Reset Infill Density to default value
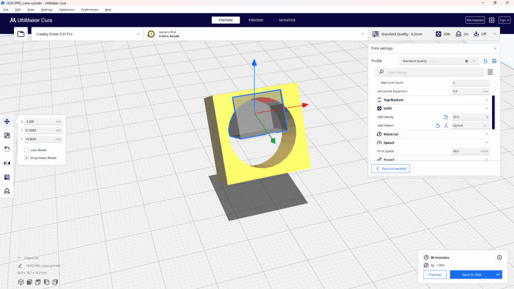This screenshot has width=514, height=289. coord(446,117)
